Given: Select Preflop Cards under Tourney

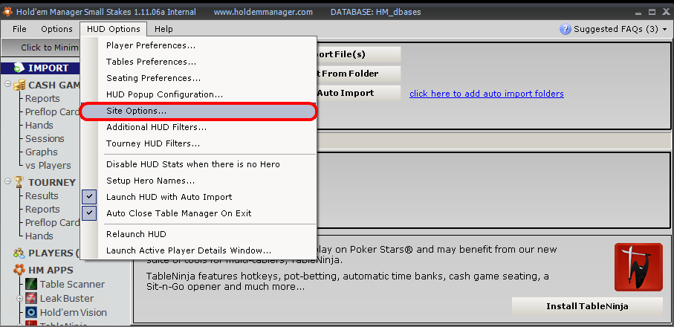Looking at the screenshot, I should point(52,222).
